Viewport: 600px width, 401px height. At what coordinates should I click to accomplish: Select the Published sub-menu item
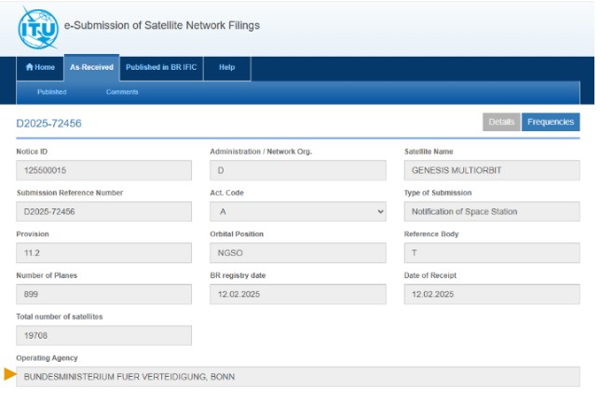pyautogui.click(x=51, y=92)
